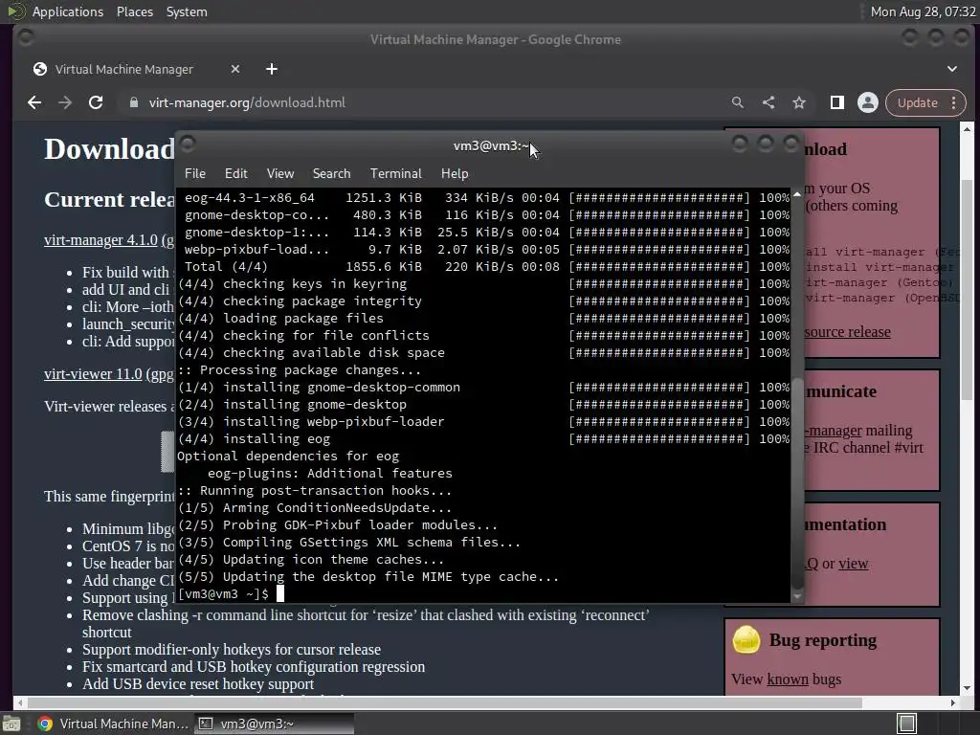Toggle Chrome side panel icon
980x735 pixels.
[836, 102]
